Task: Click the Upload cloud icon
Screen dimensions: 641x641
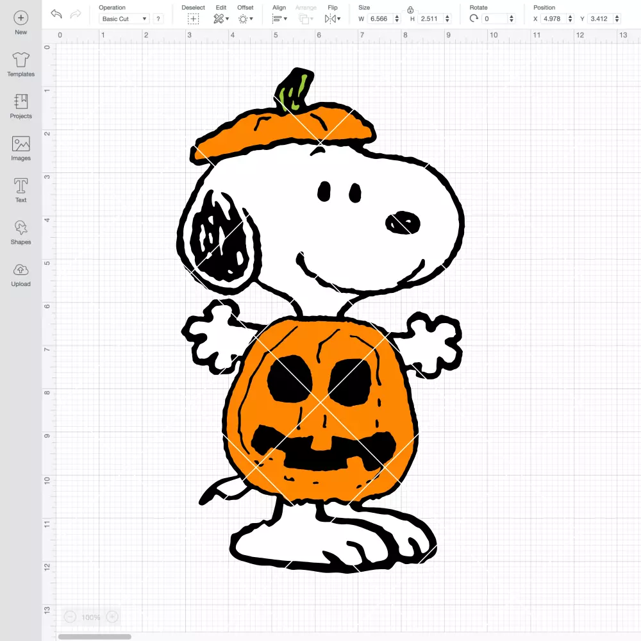Action: [21, 270]
